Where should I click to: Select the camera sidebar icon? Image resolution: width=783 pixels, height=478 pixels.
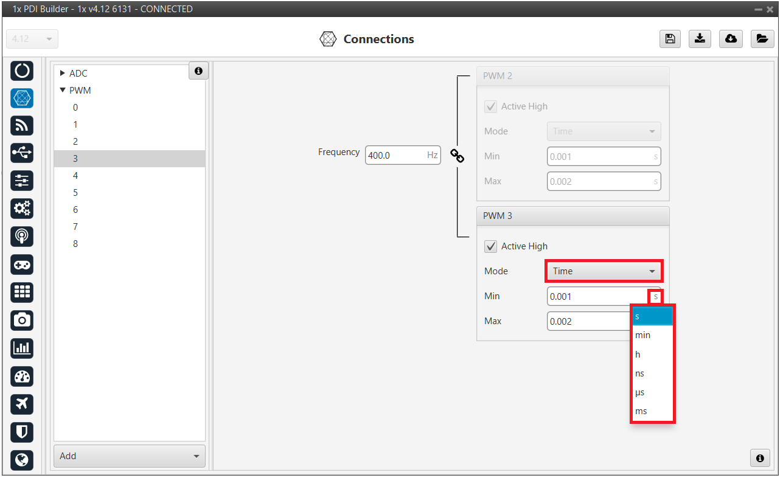(22, 320)
